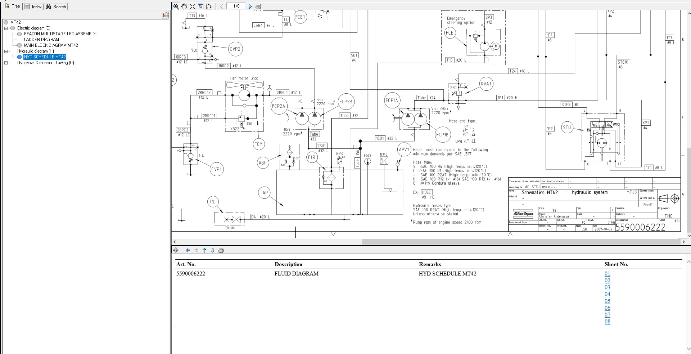The width and height of the screenshot is (691, 354).
Task: Go to next sheet with blue triangle
Action: coord(250,6)
